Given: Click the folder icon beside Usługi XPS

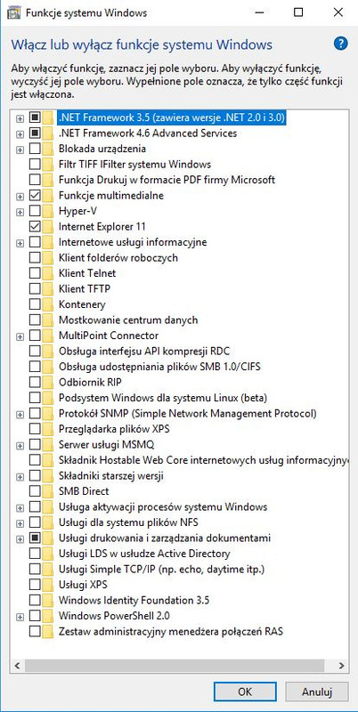Looking at the screenshot, I should tap(48, 585).
